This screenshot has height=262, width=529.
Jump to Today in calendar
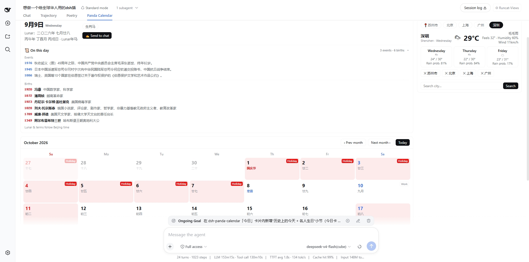coord(403,142)
